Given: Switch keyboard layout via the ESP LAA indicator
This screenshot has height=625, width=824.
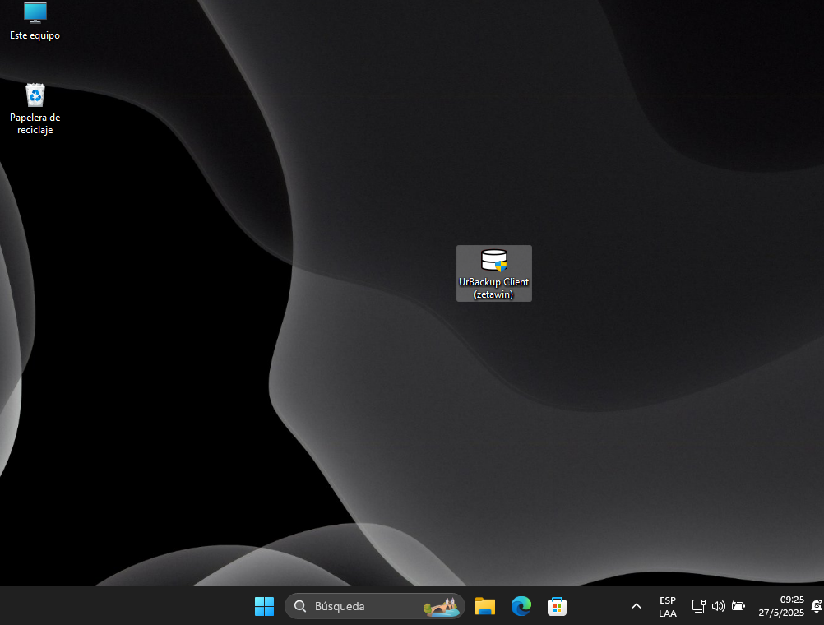Looking at the screenshot, I should pos(667,606).
